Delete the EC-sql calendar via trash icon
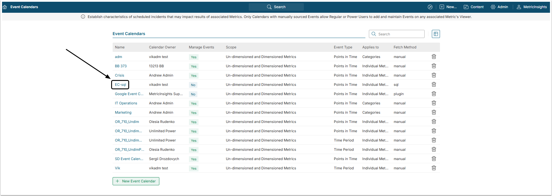 tap(434, 84)
